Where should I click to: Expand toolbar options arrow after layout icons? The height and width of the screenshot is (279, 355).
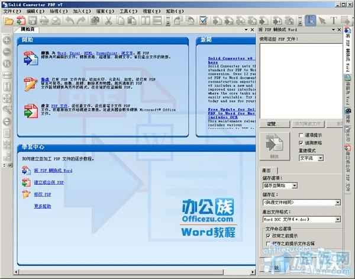click(168, 21)
